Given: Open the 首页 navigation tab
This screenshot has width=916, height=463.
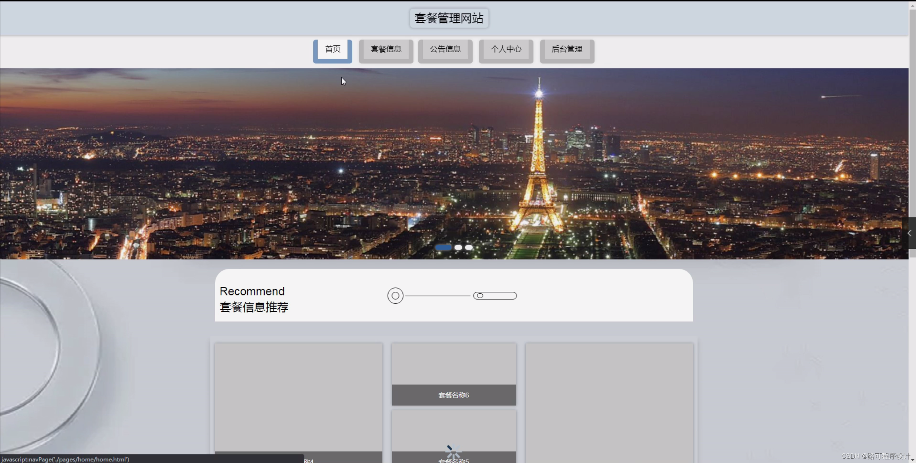Looking at the screenshot, I should [x=332, y=49].
